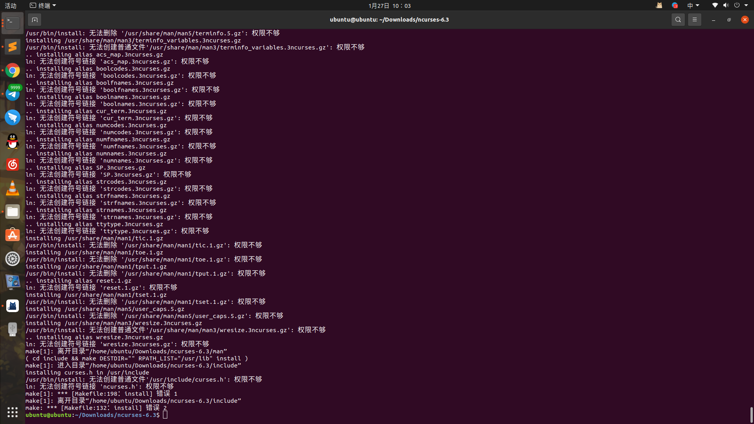Screen dimensions: 754x424
Task: Open VLC media player from dock
Action: (x=13, y=188)
